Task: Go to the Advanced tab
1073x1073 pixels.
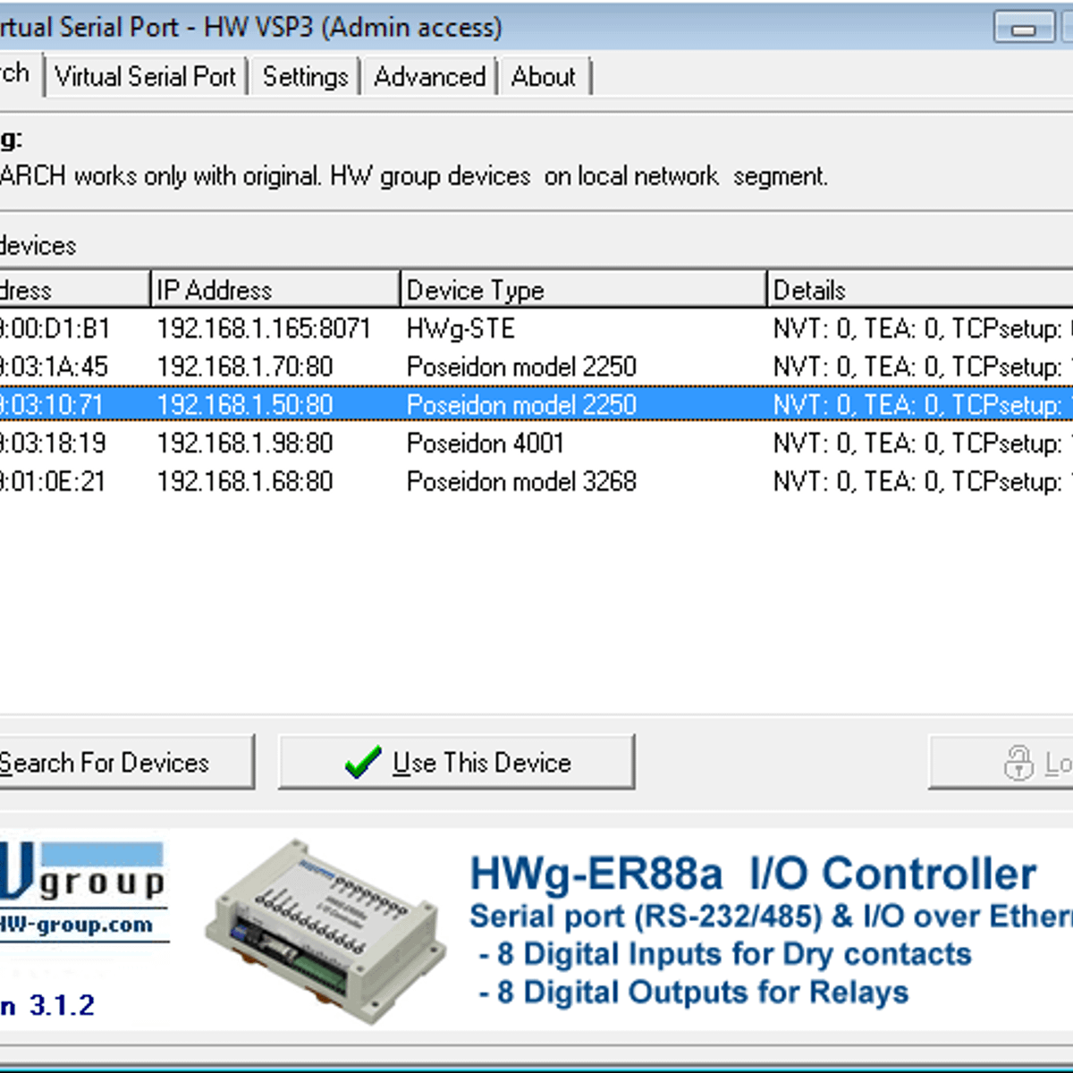Action: click(x=429, y=77)
